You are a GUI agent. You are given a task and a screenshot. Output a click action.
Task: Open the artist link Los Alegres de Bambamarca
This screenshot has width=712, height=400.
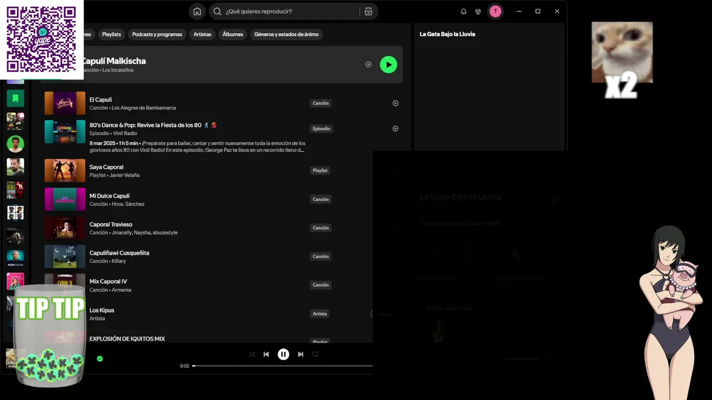(x=144, y=108)
